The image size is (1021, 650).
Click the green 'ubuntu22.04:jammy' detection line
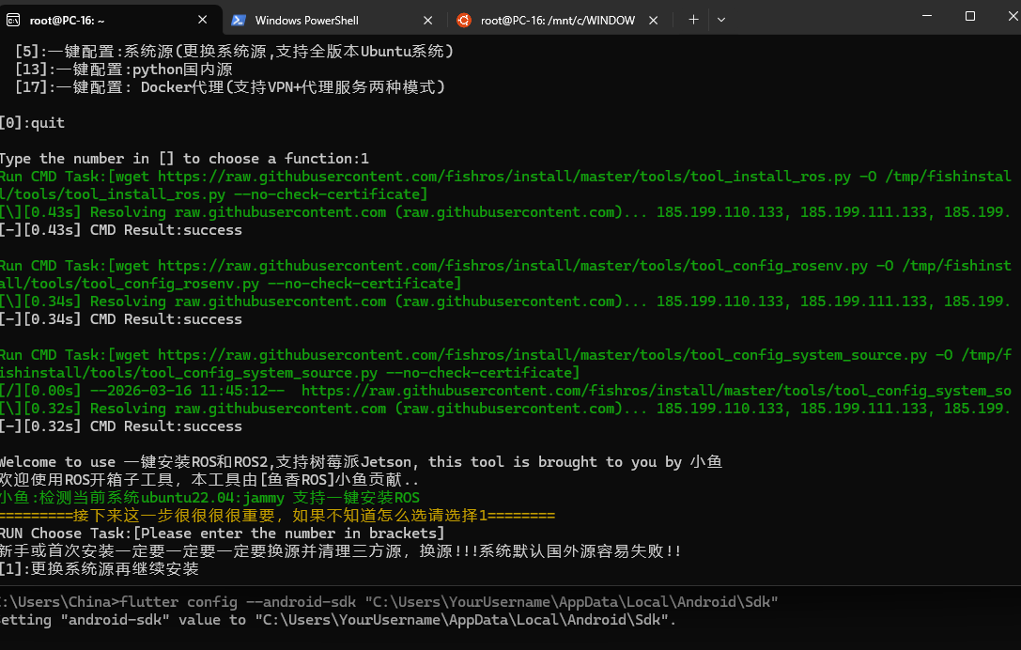pyautogui.click(x=209, y=498)
